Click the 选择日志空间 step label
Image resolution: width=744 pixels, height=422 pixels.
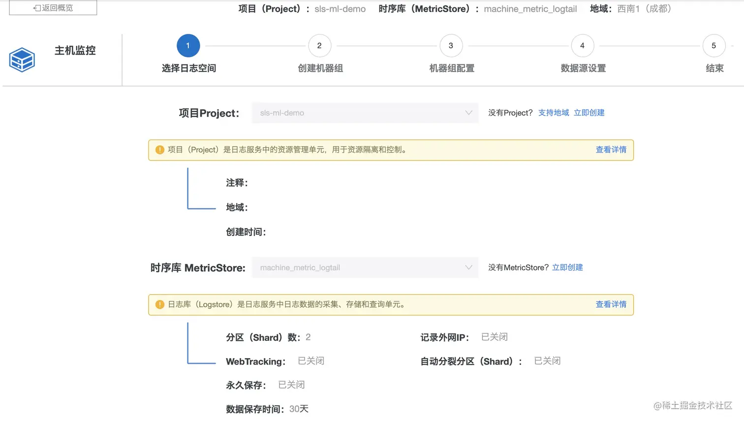(x=189, y=68)
